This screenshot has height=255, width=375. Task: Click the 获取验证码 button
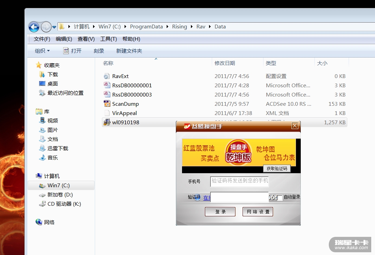[277, 169]
